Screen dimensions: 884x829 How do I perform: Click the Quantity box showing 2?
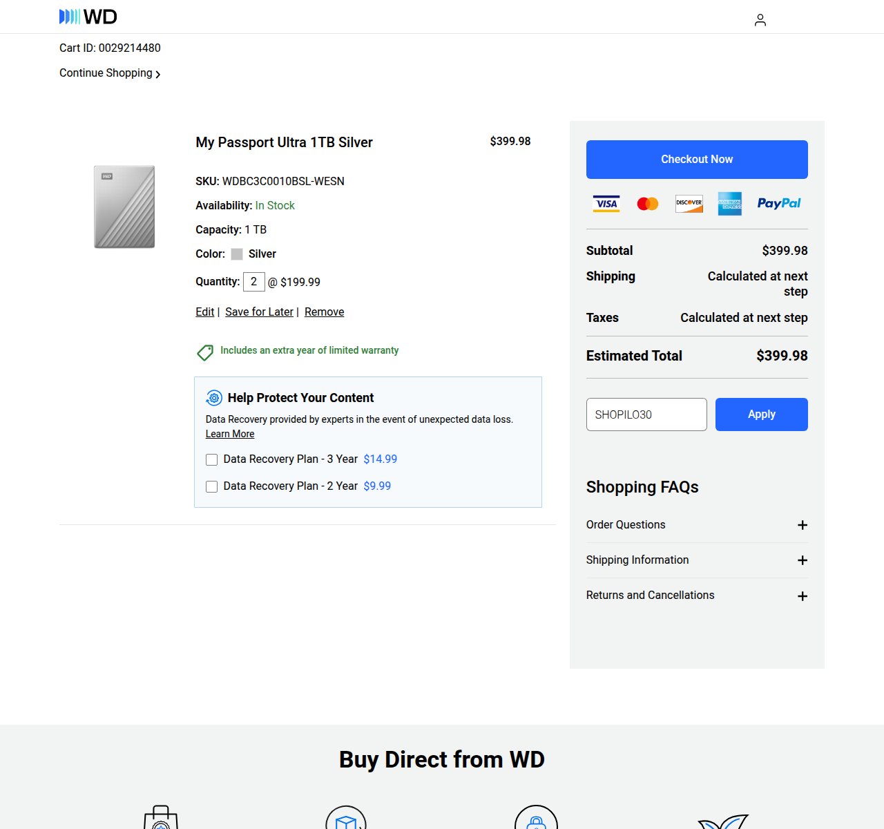click(254, 282)
